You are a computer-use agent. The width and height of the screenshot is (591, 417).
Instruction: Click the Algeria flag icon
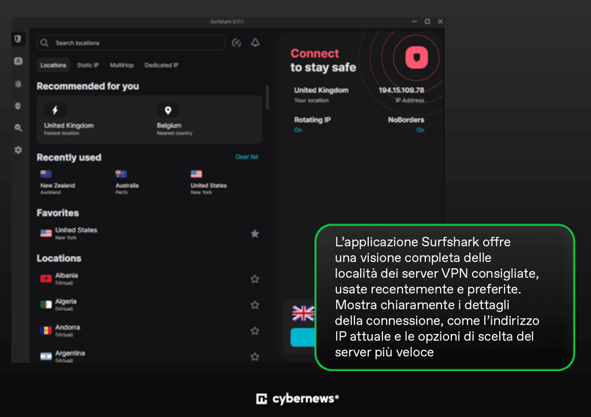[46, 305]
